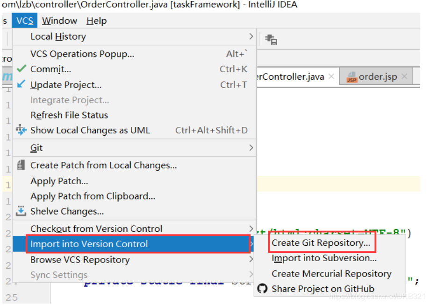This screenshot has width=429, height=305.
Task: Click the Sync Settings entry
Action: 134,275
